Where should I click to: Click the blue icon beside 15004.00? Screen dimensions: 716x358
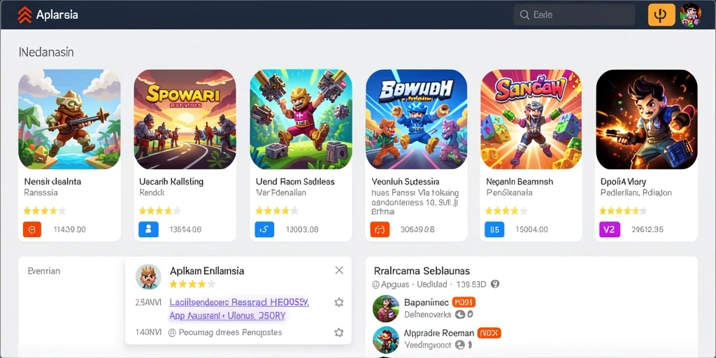coord(494,229)
